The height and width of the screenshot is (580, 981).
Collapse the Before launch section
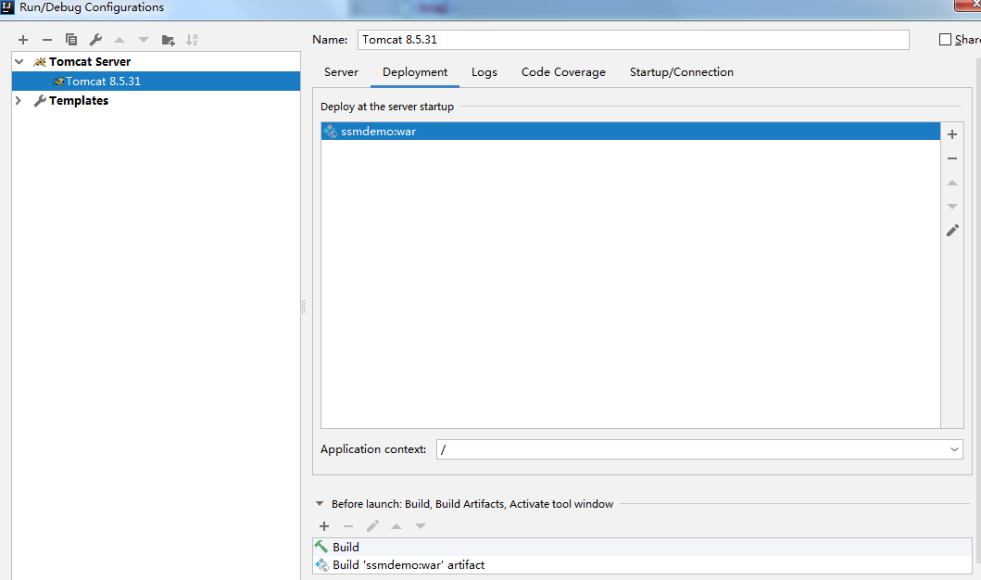pos(320,504)
